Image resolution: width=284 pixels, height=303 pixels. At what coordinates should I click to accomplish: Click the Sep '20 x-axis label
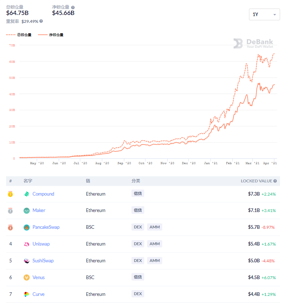pos(124,163)
